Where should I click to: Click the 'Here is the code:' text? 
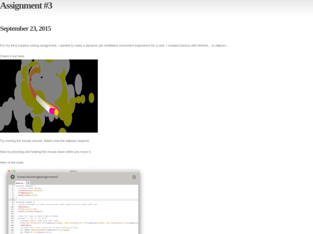(x=12, y=162)
